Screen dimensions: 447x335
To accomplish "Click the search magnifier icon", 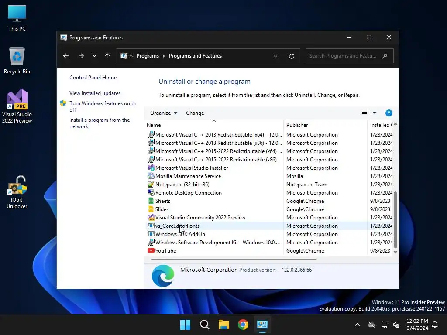I will pos(385,56).
